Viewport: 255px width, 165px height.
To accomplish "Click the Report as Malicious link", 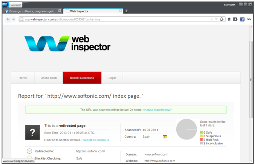I will [x=96, y=140].
